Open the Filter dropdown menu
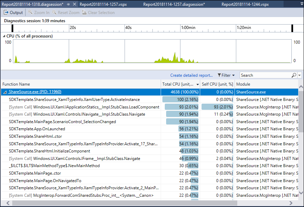Viewport: 304px width, 207px height. click(234, 75)
